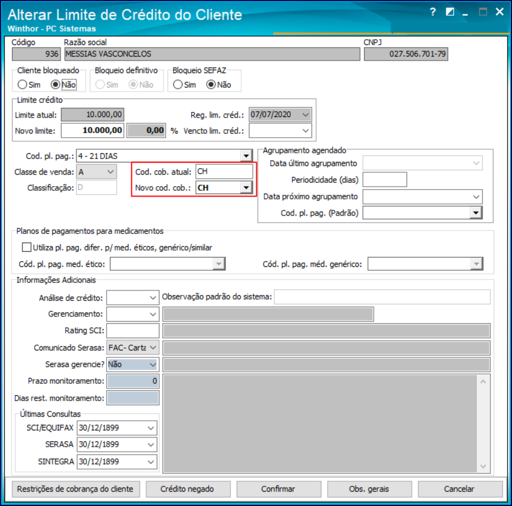Click scrollbar up arrow in observations box
The height and width of the screenshot is (506, 512).
point(483,381)
